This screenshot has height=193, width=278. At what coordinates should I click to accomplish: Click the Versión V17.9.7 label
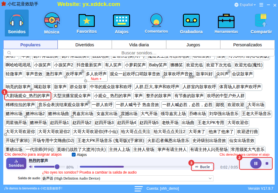[x=260, y=189]
